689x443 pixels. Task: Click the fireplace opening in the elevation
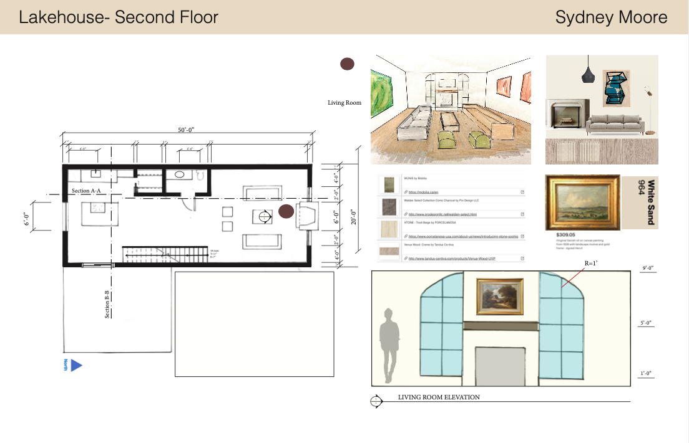pyautogui.click(x=500, y=367)
